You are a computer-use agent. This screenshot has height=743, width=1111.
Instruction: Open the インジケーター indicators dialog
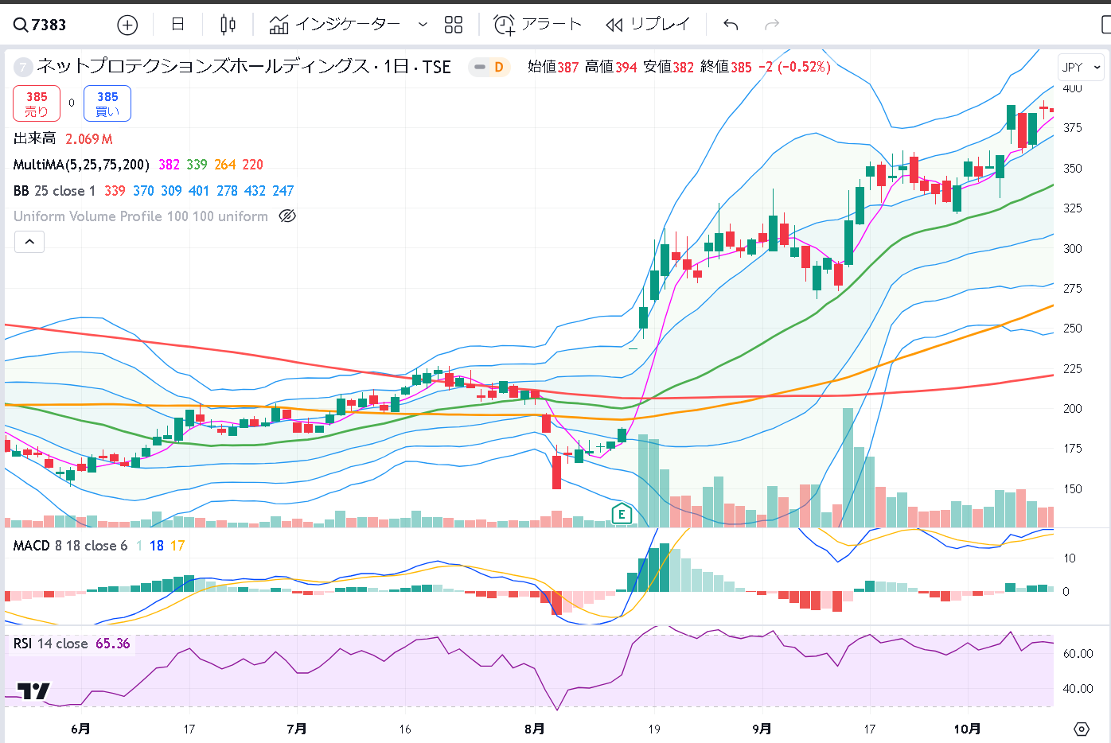(x=334, y=25)
